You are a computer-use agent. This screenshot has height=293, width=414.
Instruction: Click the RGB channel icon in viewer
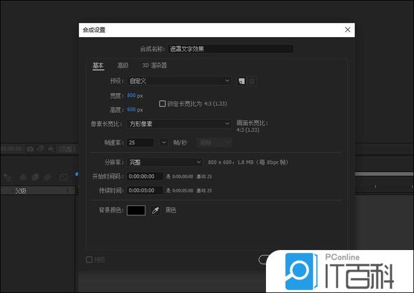(x=51, y=149)
